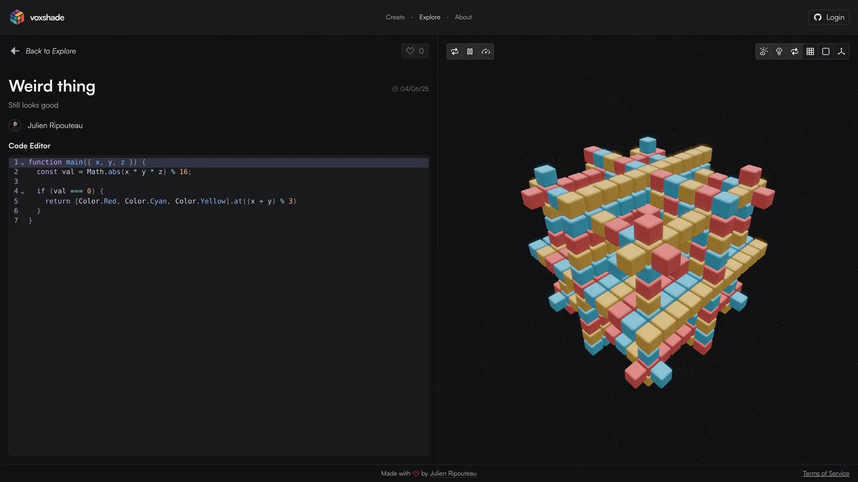Click the Code Editor heading
858x482 pixels.
coord(29,146)
